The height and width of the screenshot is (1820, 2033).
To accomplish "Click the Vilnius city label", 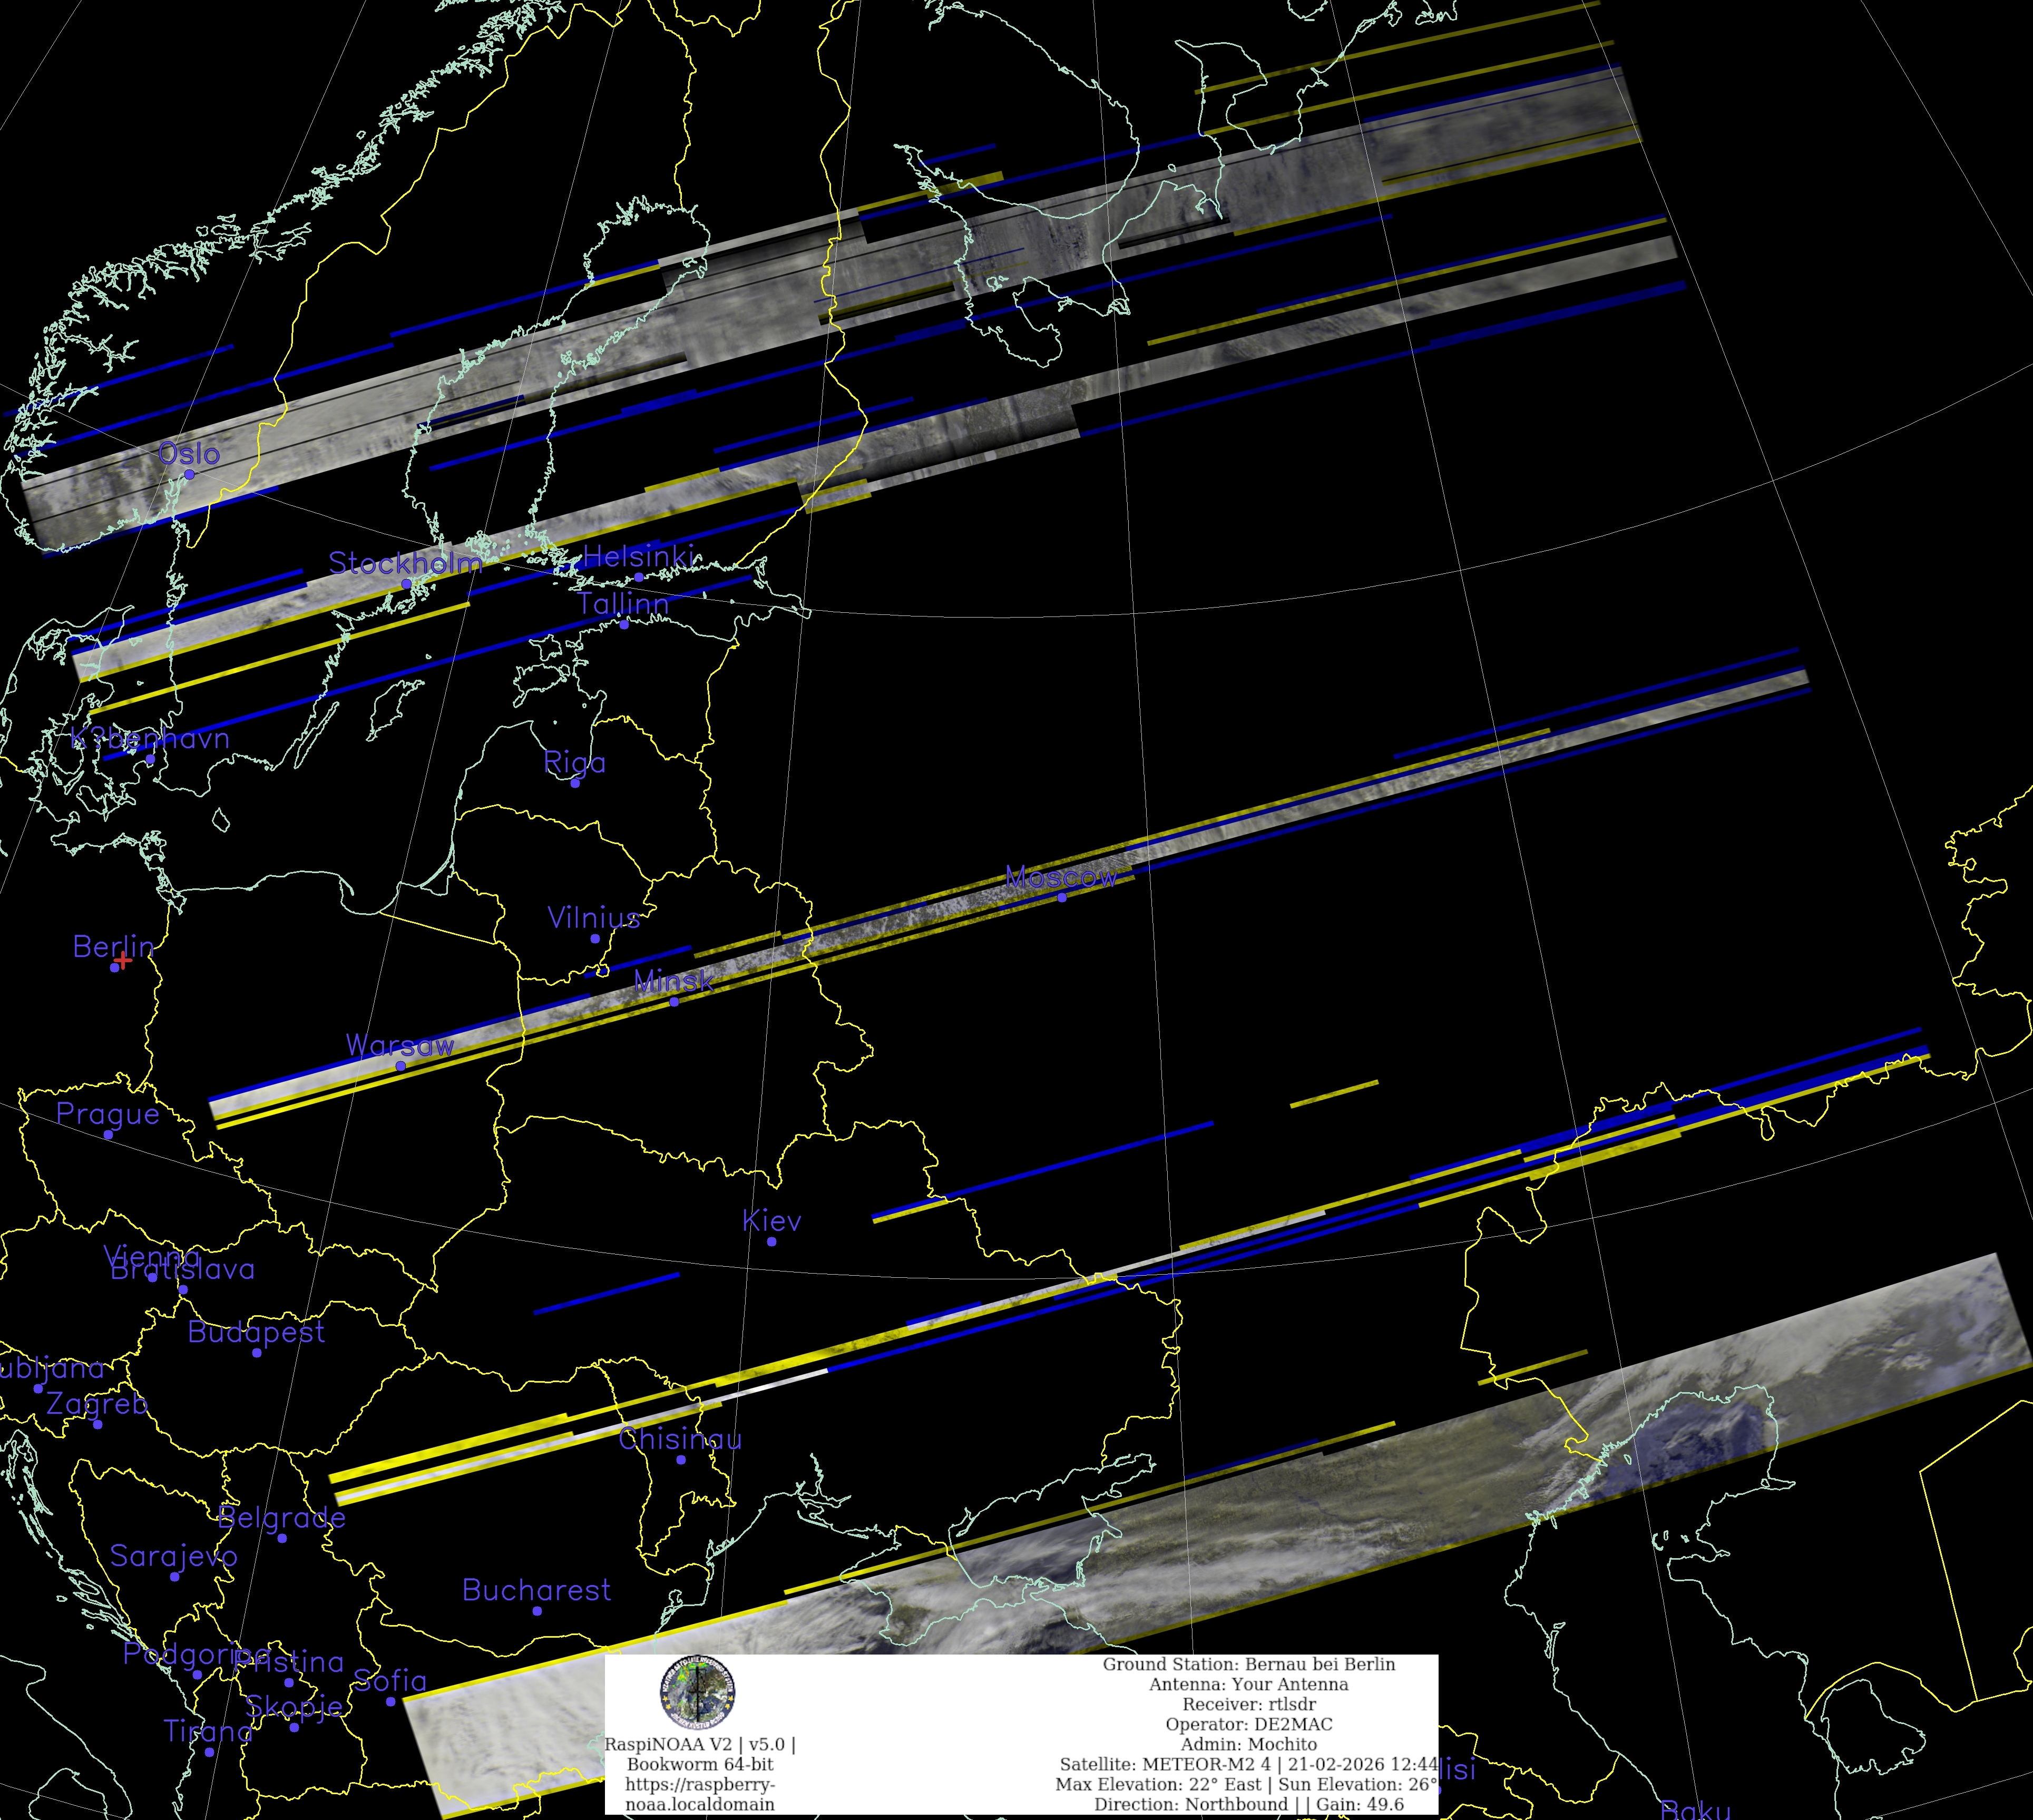I will tap(594, 917).
